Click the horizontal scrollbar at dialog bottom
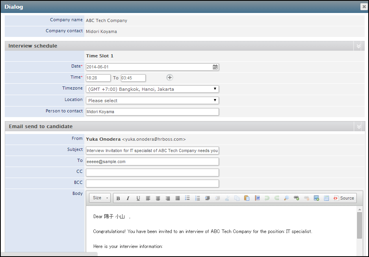This screenshot has width=369, height=257. (x=49, y=254)
